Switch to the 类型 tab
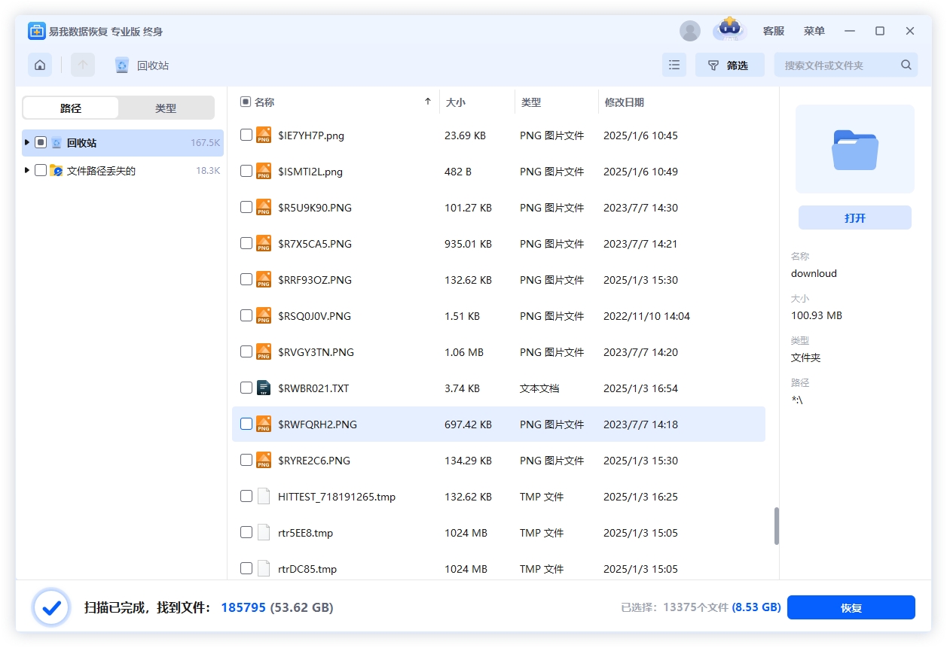 [166, 108]
